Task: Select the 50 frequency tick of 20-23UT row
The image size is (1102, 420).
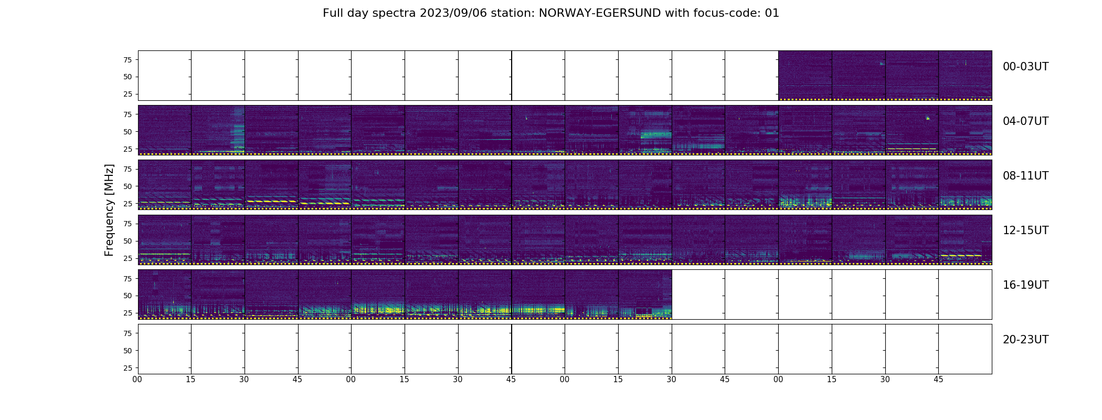Action: (128, 351)
